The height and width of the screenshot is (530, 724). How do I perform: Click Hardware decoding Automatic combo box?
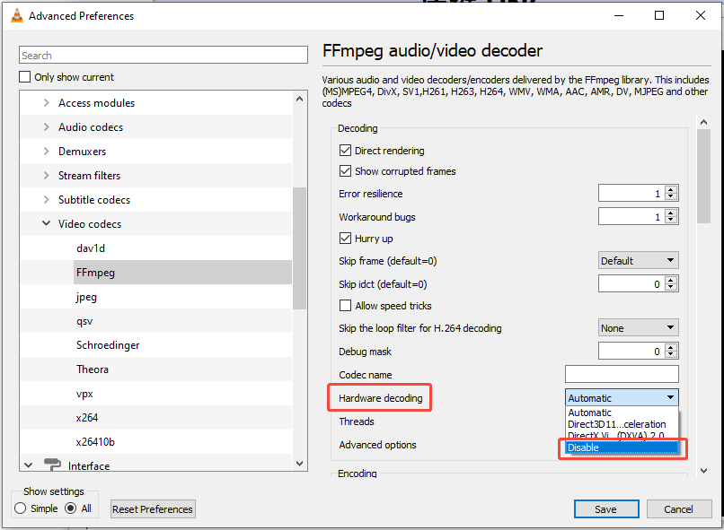[622, 397]
